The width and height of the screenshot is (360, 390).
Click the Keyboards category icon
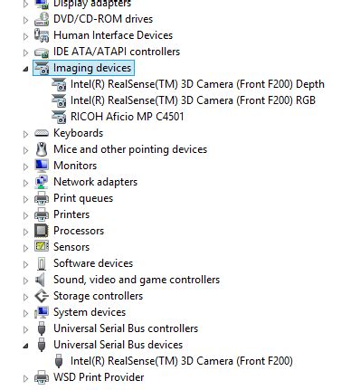(42, 133)
